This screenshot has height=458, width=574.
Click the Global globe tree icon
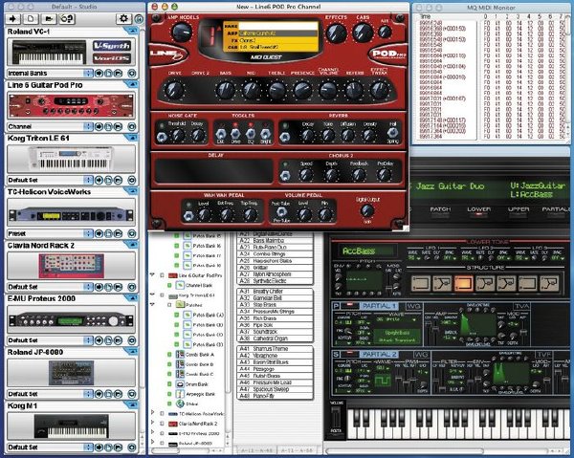(x=180, y=403)
